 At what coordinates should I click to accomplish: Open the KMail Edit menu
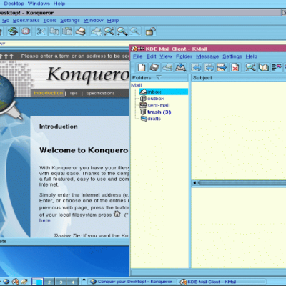coord(151,56)
